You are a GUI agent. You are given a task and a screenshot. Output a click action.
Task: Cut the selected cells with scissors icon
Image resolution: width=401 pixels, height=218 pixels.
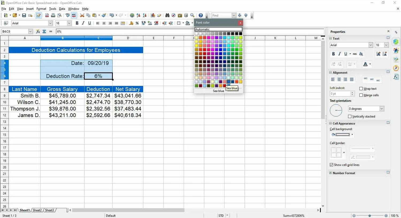click(x=82, y=15)
